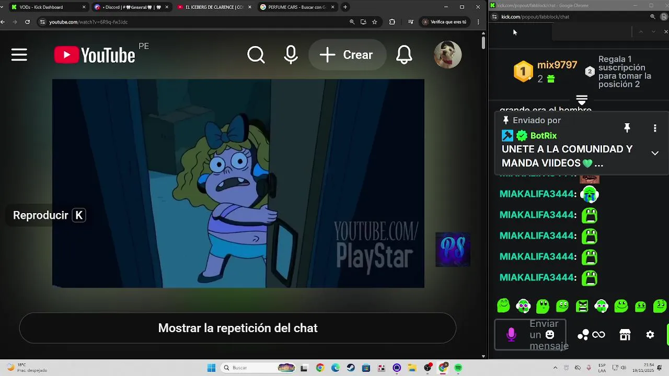Image resolution: width=669 pixels, height=376 pixels.
Task: Open the YouTube hamburger guide menu
Action: click(19, 55)
